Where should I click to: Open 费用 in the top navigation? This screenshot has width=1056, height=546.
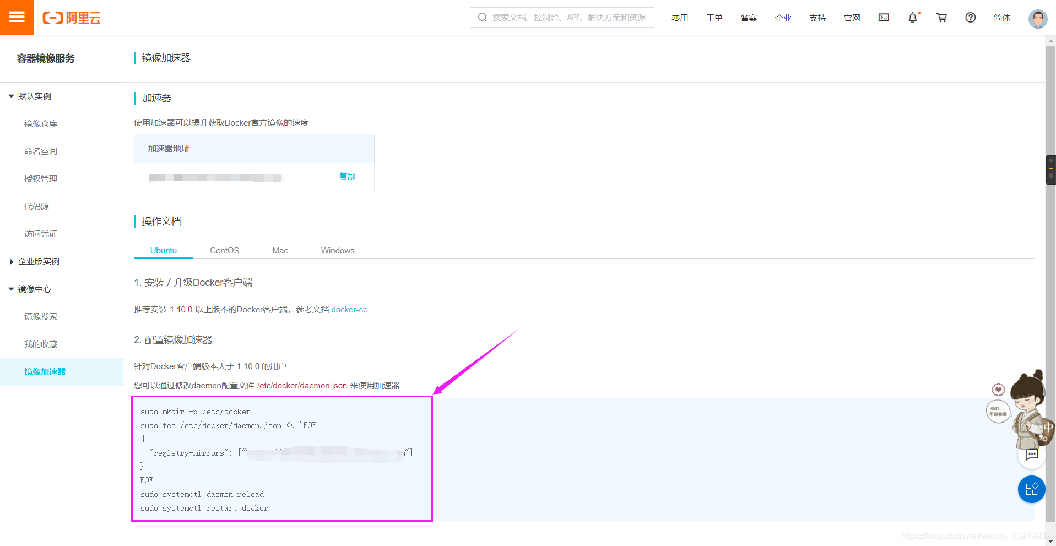point(680,18)
